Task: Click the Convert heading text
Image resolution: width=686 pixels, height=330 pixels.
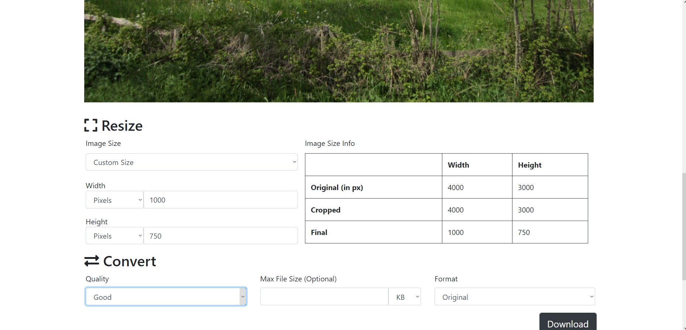Action: (130, 261)
